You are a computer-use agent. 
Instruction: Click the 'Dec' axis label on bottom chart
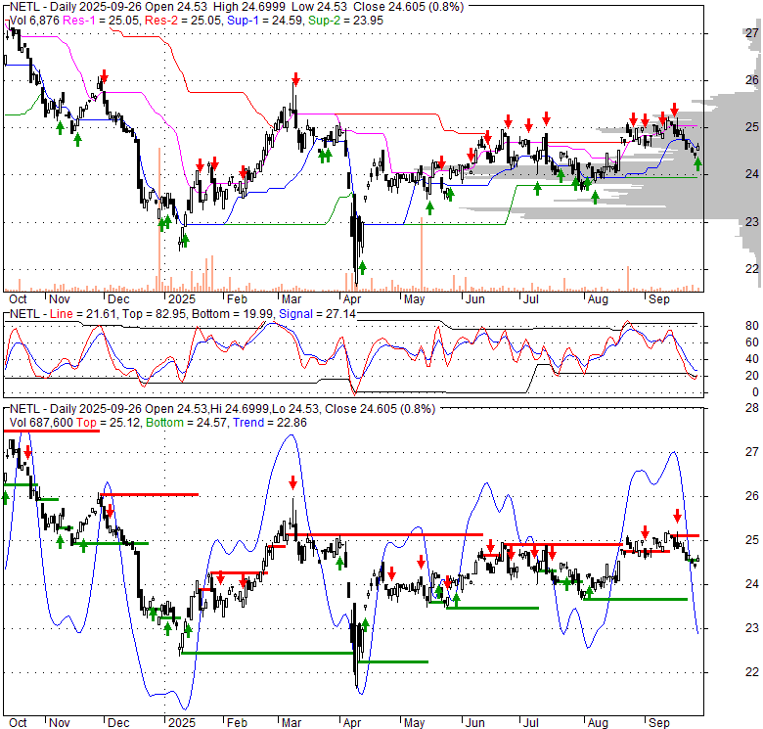point(118,723)
